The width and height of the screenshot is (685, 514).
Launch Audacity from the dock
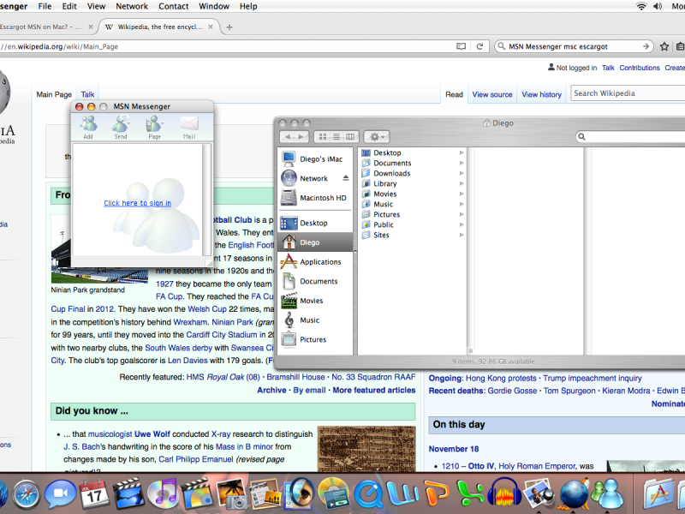[504, 494]
